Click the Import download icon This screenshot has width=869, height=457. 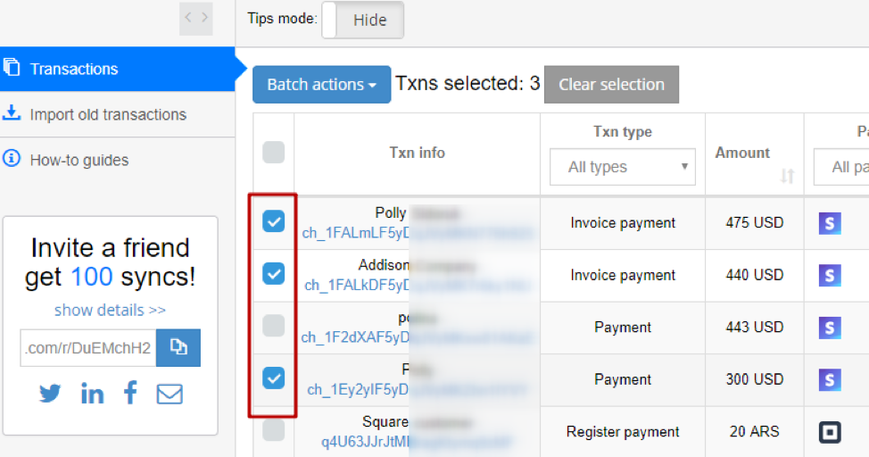[12, 112]
